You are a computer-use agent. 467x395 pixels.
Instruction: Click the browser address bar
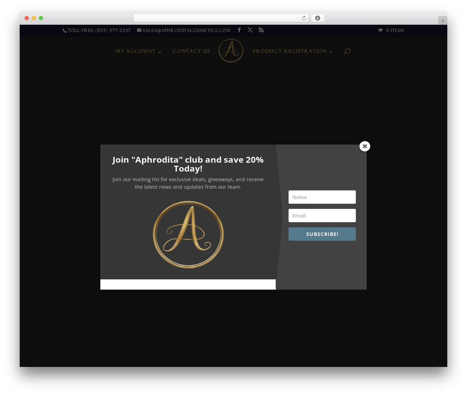(x=221, y=18)
